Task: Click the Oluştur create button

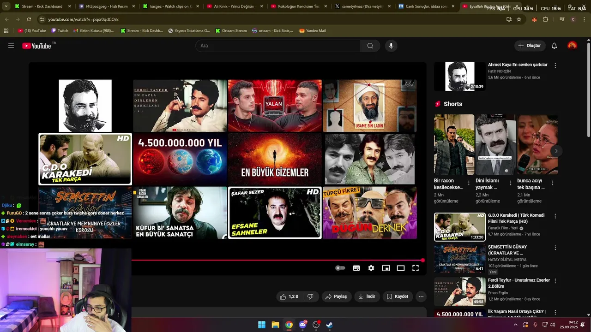Action: click(x=530, y=46)
